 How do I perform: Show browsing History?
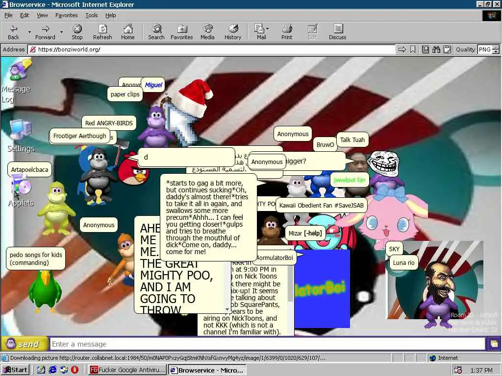point(233,32)
